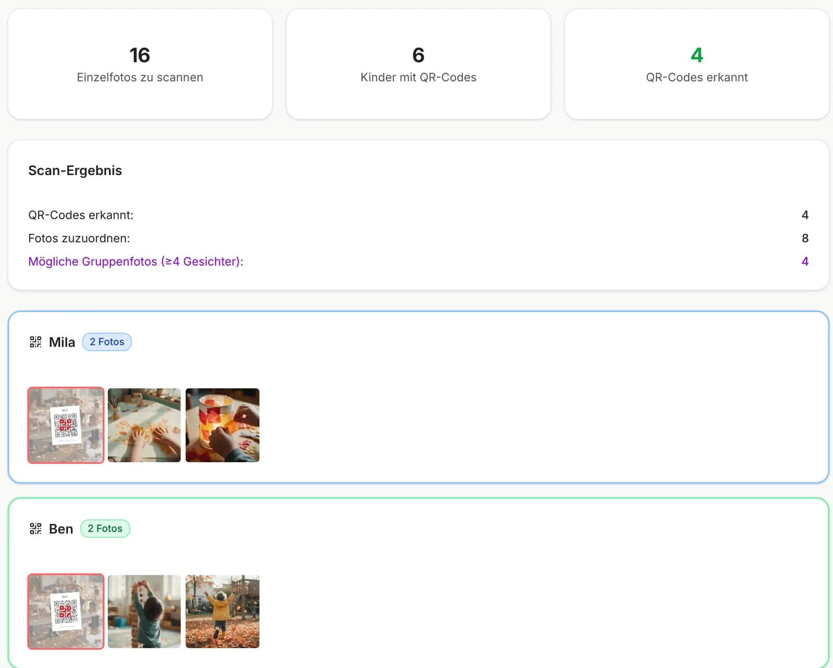This screenshot has width=833, height=668.
Task: Click the name 'Ben' heading
Action: [61, 528]
